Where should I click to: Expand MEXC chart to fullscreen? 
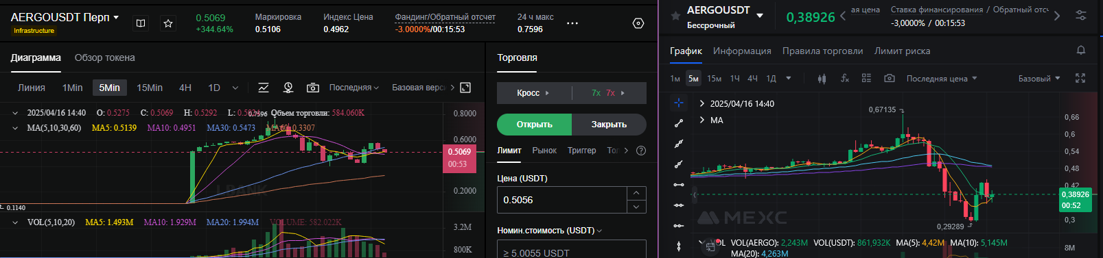(x=1080, y=79)
